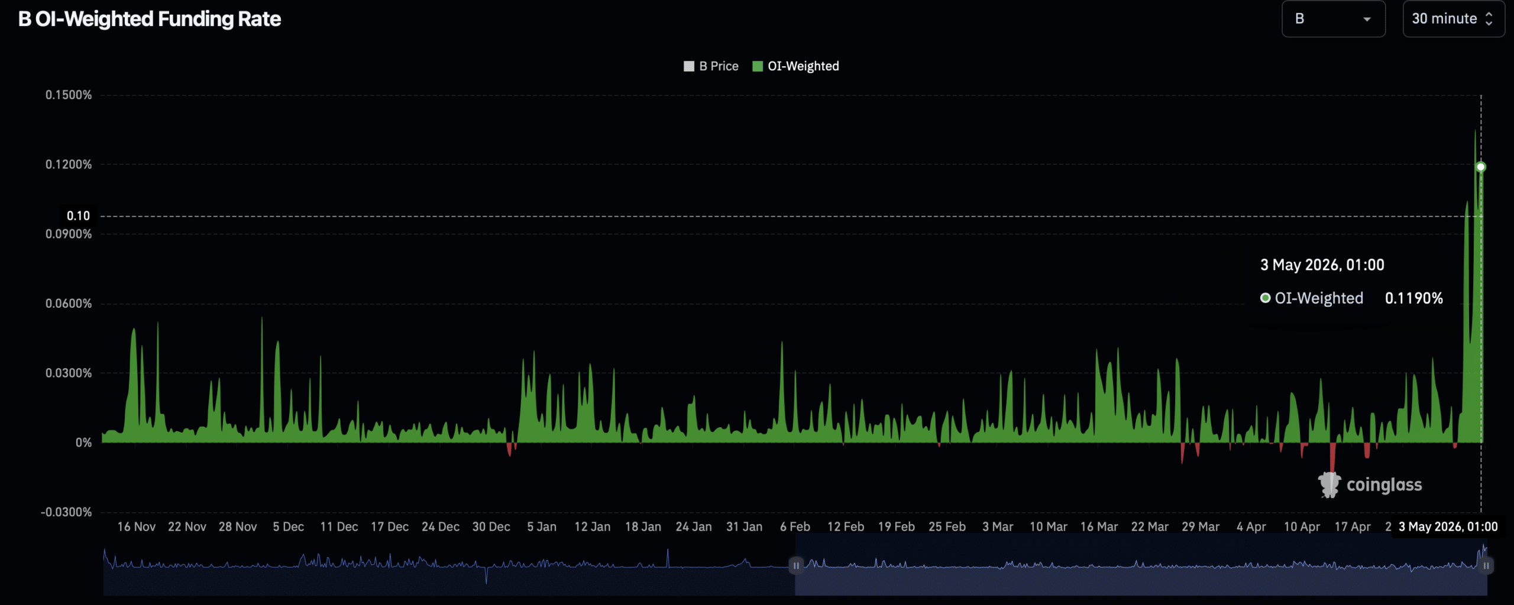The width and height of the screenshot is (1514, 605).
Task: Click the 22 Mar date label
Action: 1150,526
